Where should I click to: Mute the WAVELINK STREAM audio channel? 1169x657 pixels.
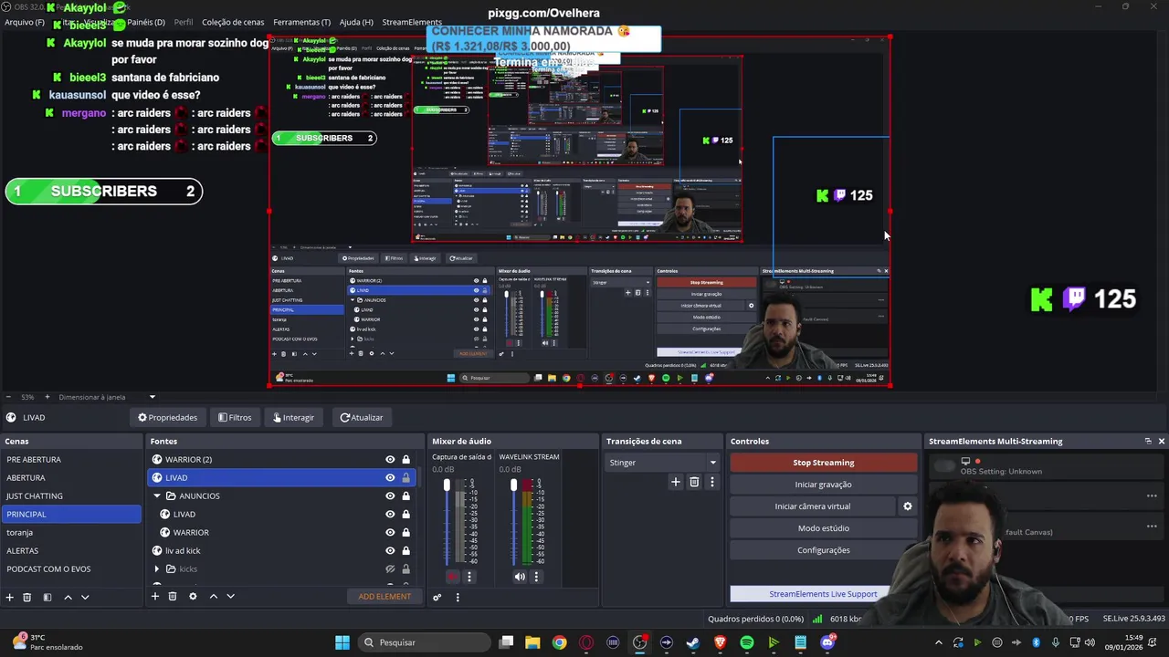point(520,577)
